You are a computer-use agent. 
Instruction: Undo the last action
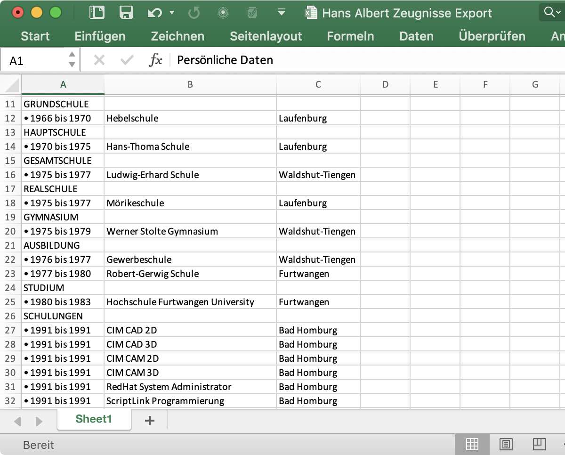click(155, 13)
